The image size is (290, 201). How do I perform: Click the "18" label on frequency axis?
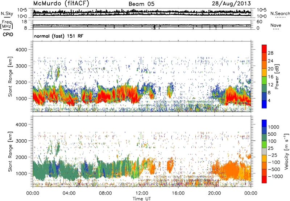coord(24,22)
